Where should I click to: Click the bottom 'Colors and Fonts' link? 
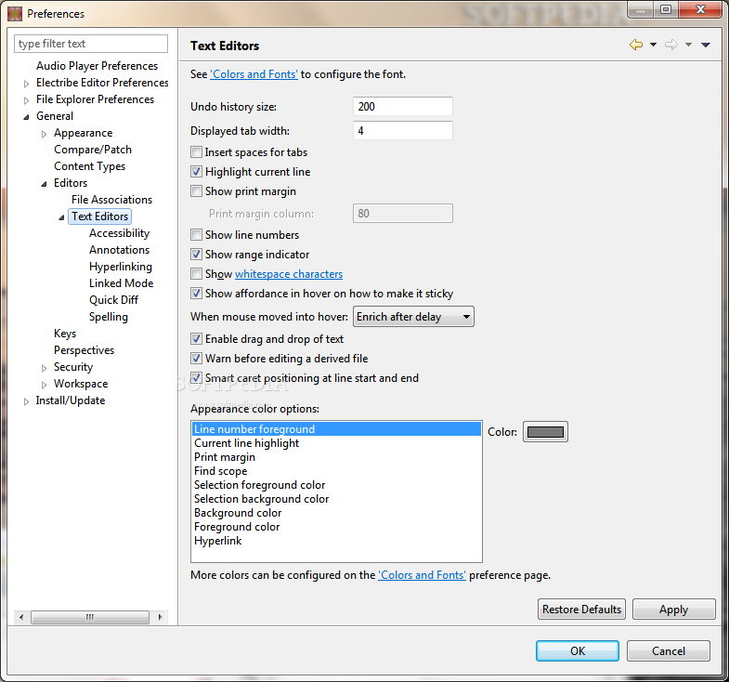click(422, 575)
